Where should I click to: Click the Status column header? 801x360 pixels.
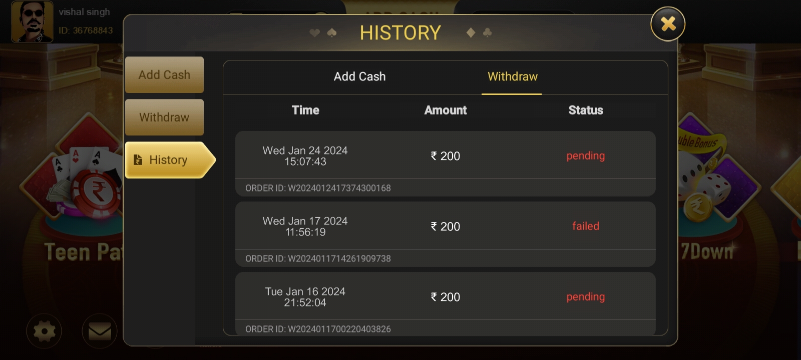[585, 110]
